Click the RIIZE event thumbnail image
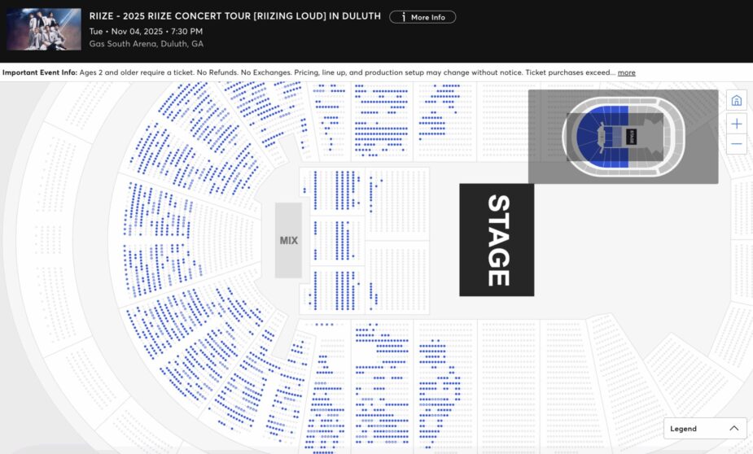 coord(44,29)
